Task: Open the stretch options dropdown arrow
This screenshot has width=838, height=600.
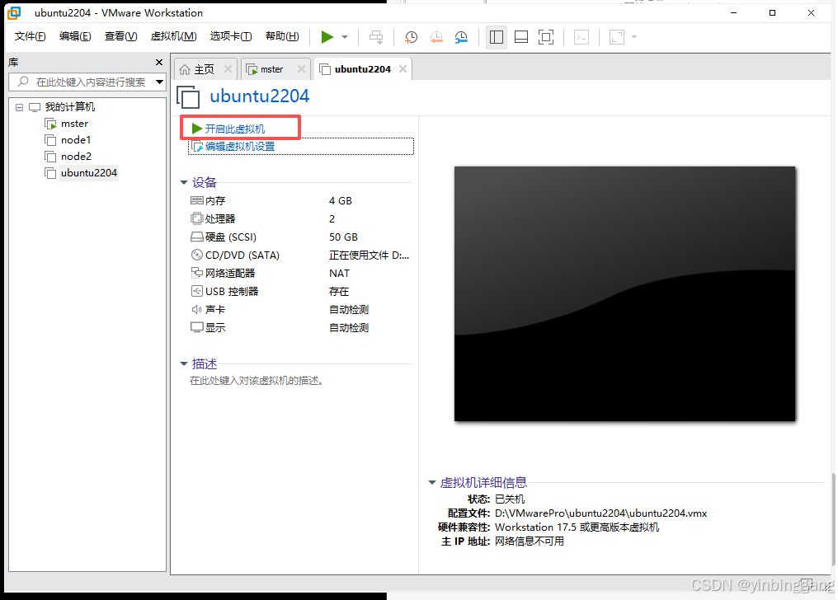Action: 634,37
